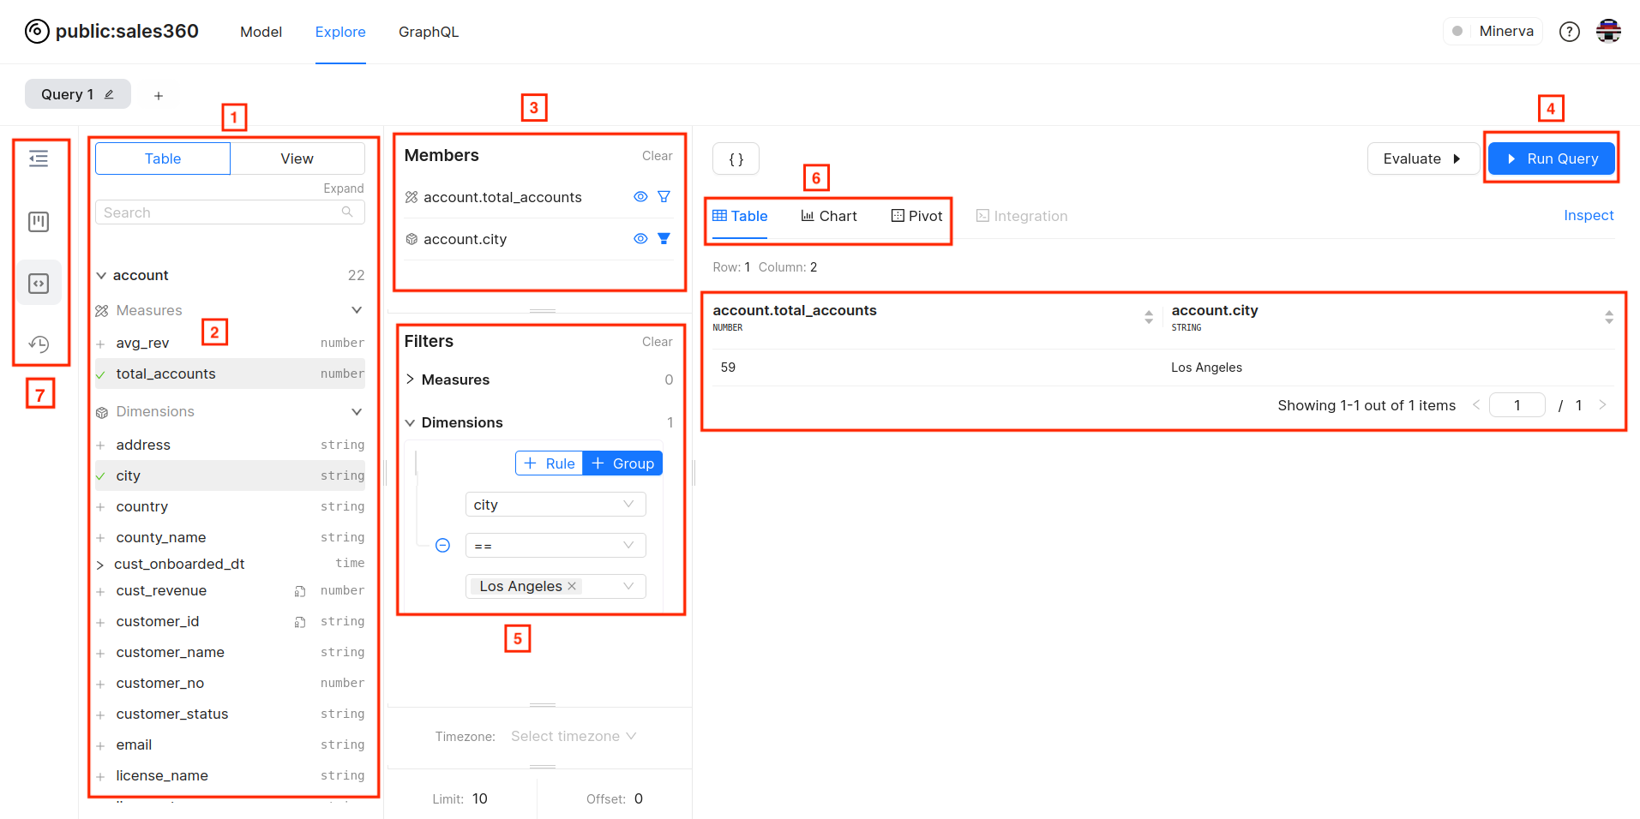Sort the account.city column
1640x819 pixels.
tap(1609, 317)
